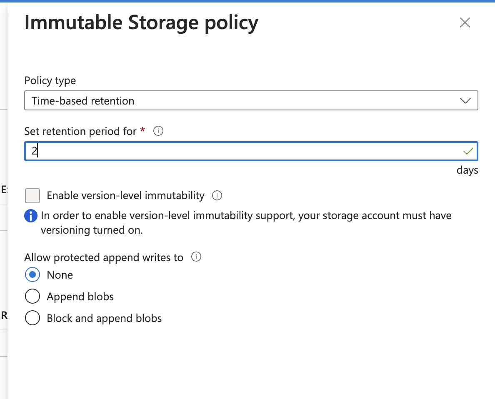Show info tooltip for protected append writes
Screen dimensions: 495x399
[196, 257]
